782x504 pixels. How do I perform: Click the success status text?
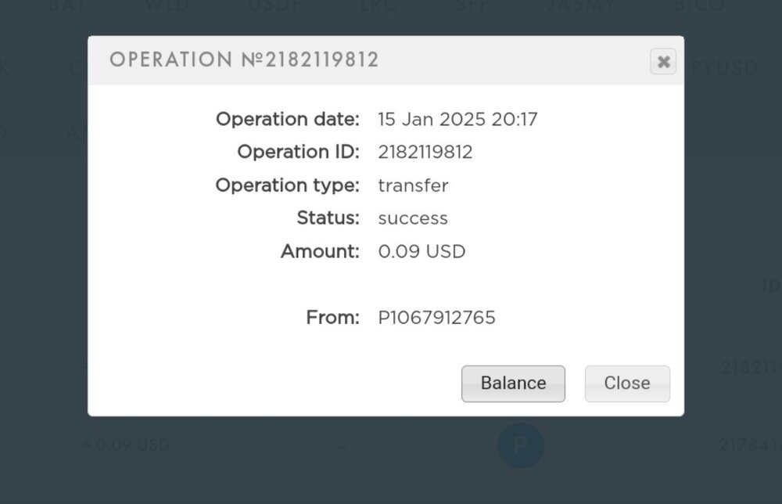(413, 218)
